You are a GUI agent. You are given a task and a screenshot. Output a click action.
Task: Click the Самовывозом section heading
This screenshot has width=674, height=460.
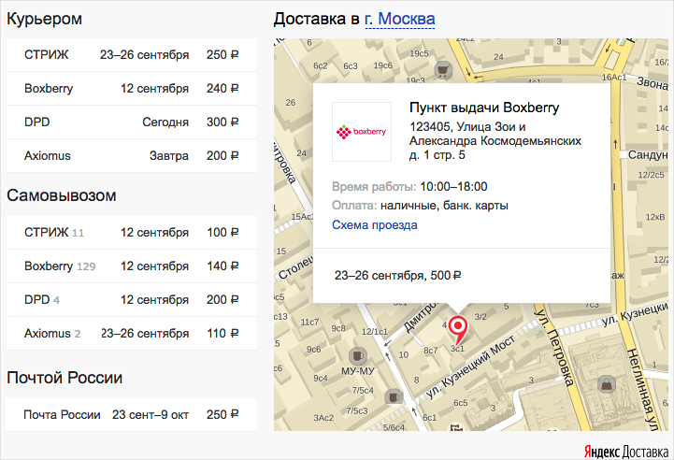(62, 195)
